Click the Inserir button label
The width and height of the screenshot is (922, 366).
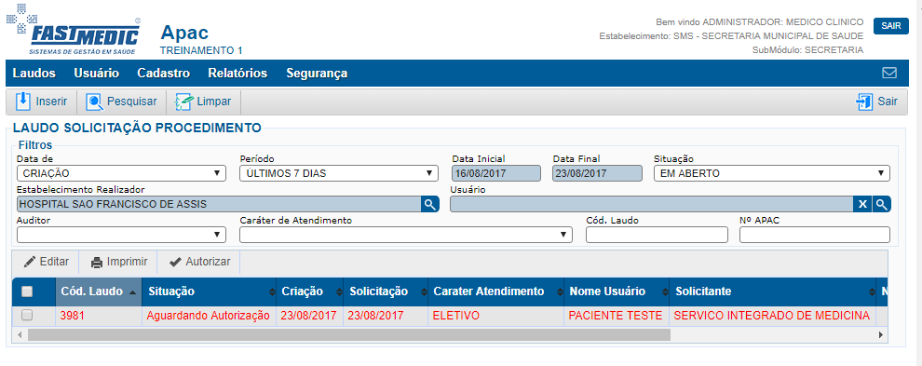[x=51, y=102]
